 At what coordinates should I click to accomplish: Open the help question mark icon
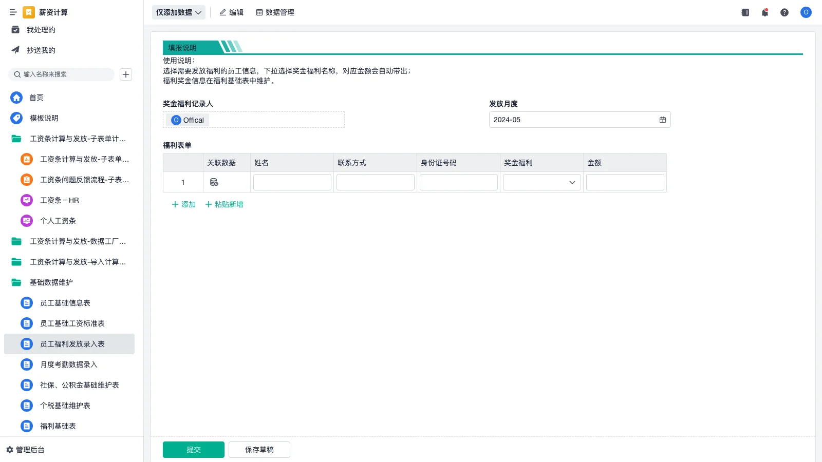[x=784, y=12]
